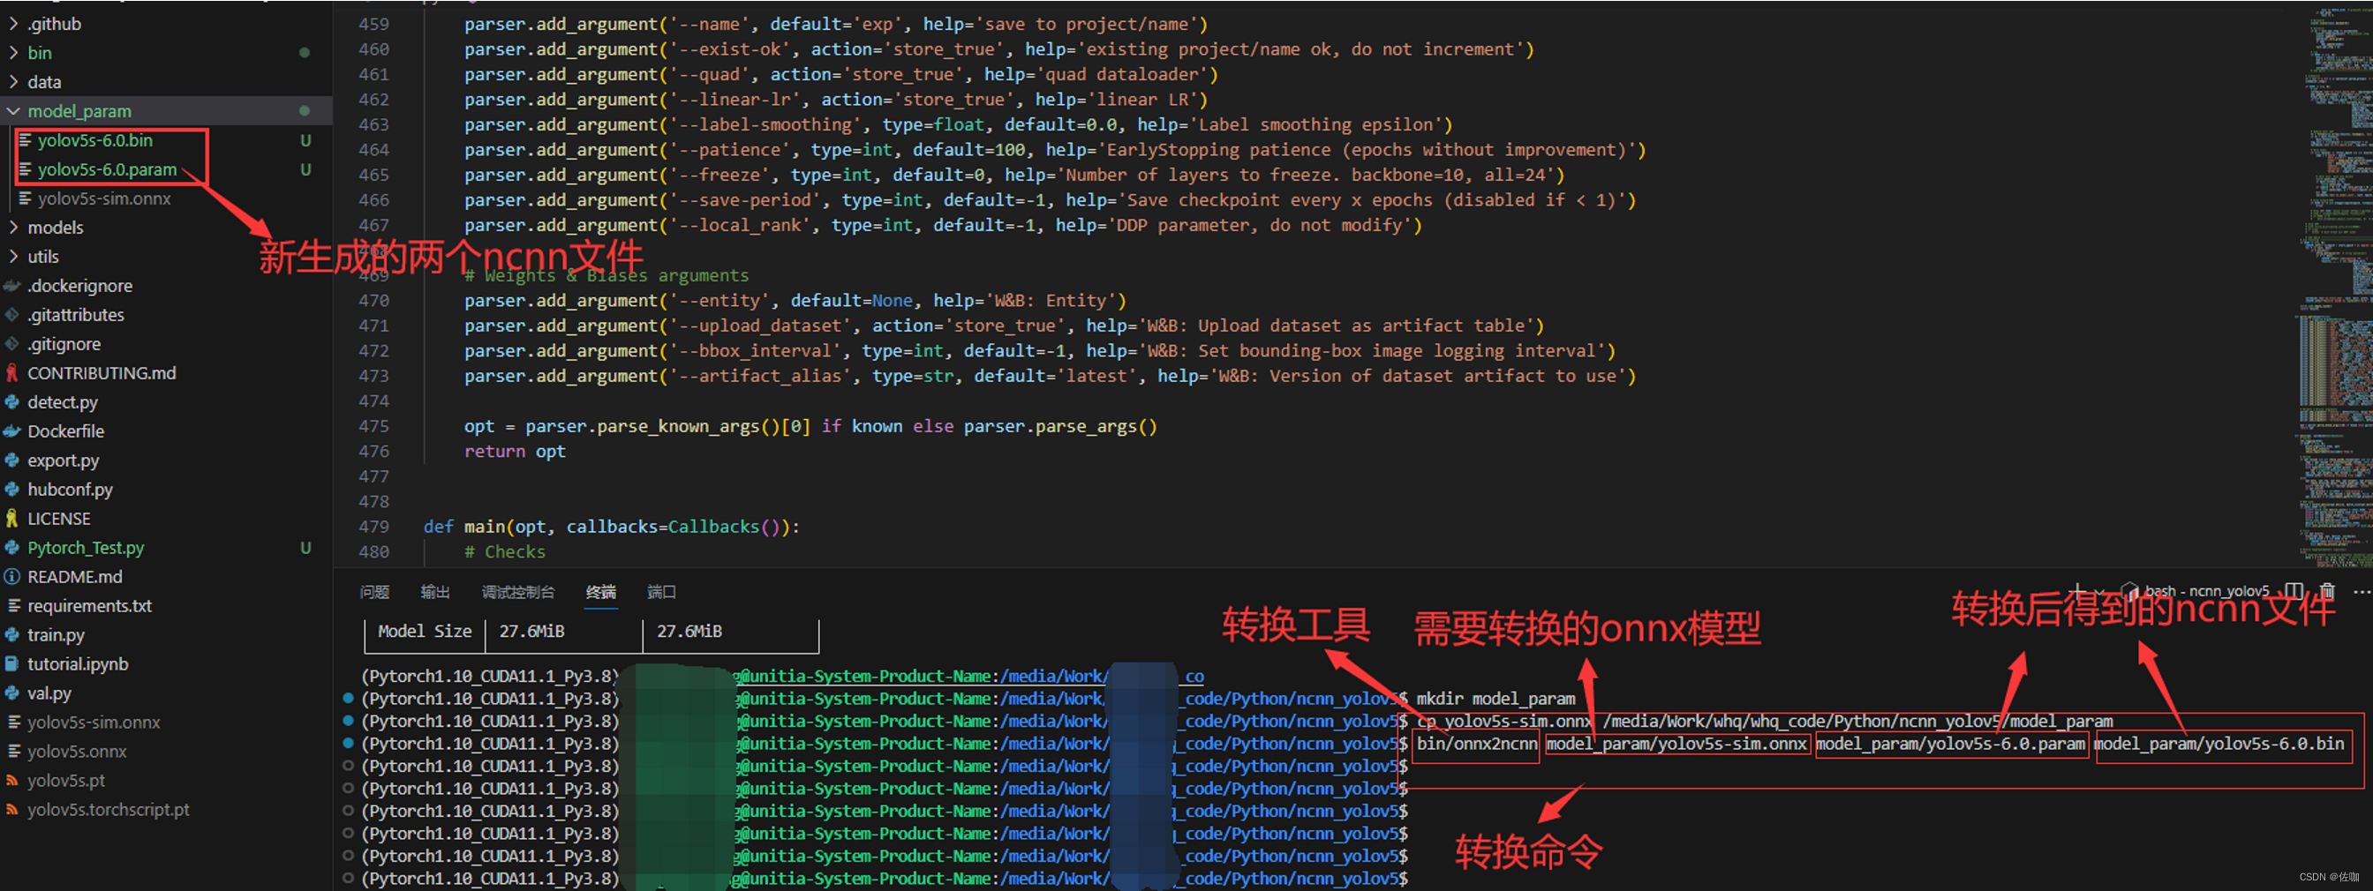
Task: Click 'Model Size' cell in terminal output
Action: pyautogui.click(x=425, y=632)
